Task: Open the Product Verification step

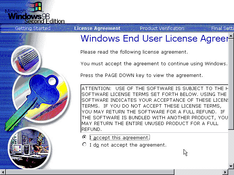Action: 162,28
